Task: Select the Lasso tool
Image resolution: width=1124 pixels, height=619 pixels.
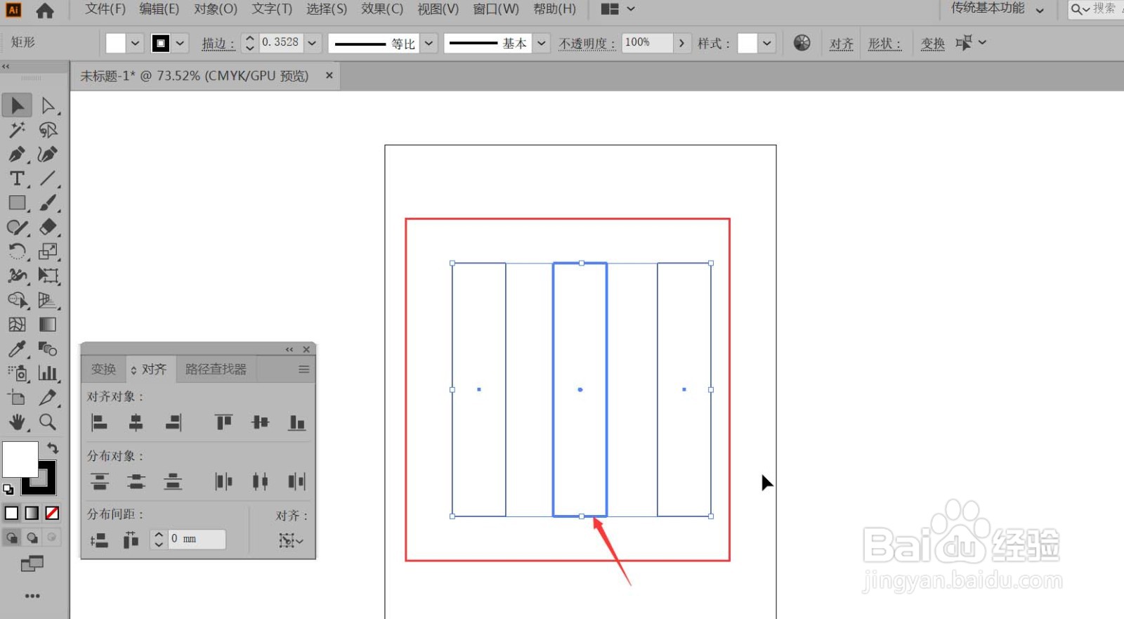Action: (x=48, y=130)
